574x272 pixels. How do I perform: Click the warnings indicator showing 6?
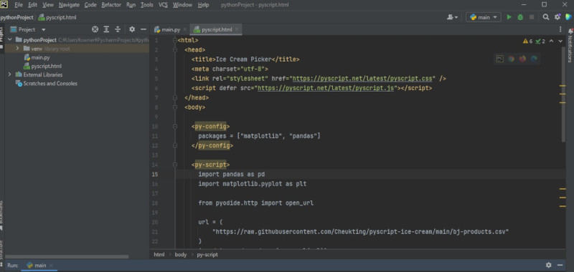tap(527, 42)
